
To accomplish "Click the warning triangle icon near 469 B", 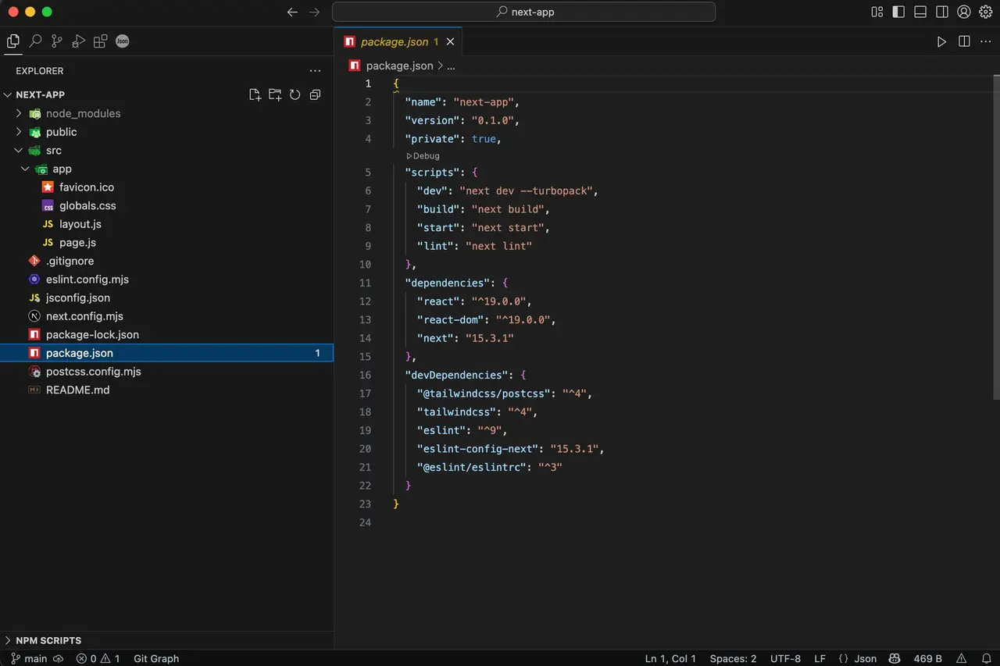I will click(x=962, y=658).
